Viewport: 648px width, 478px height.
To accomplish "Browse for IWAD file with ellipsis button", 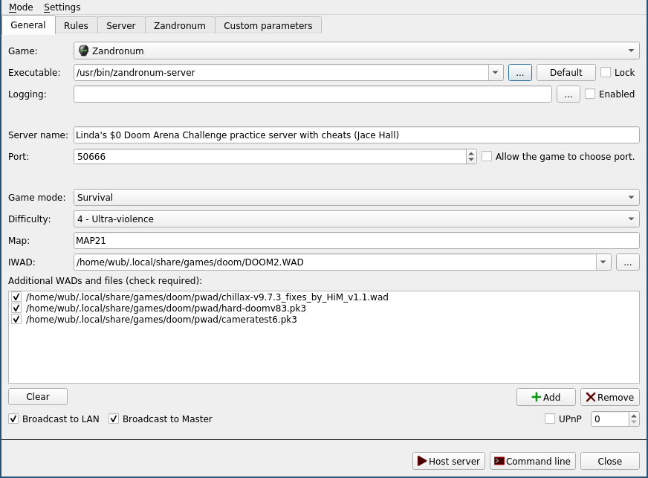I will coord(627,262).
